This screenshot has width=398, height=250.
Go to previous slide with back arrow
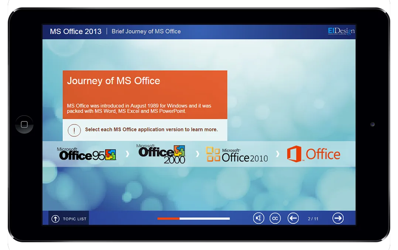click(293, 218)
